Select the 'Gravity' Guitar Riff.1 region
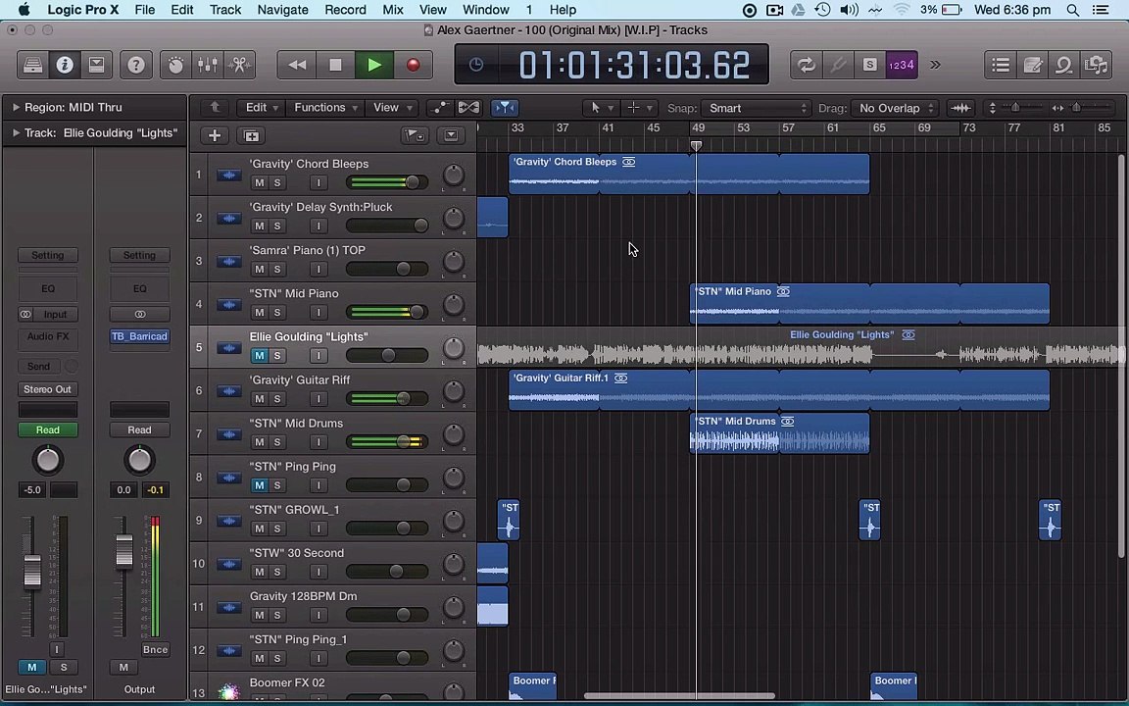Screen dimensions: 1129x706 (778, 389)
